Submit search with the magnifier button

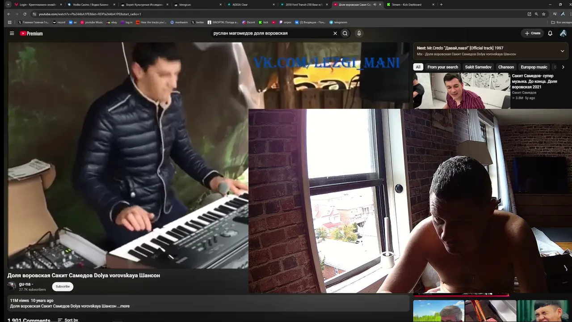(x=345, y=33)
